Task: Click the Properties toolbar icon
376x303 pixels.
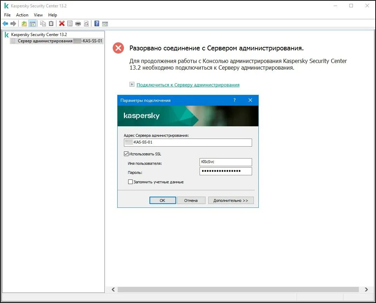Action: pos(70,23)
